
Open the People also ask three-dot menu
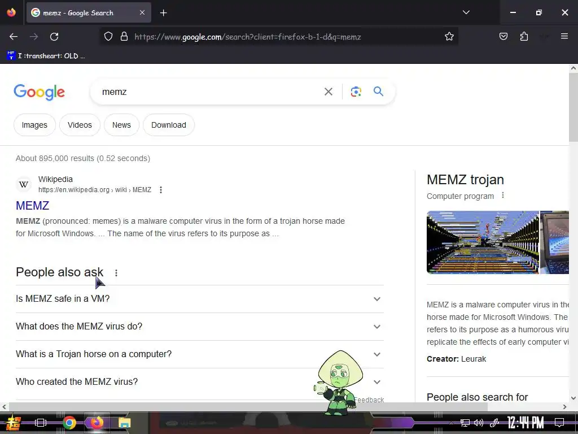(116, 273)
